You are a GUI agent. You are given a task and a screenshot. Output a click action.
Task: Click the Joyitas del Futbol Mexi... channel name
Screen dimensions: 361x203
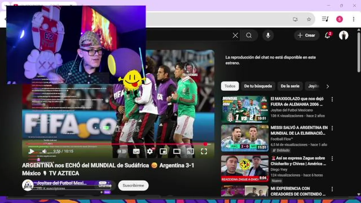[62, 183]
